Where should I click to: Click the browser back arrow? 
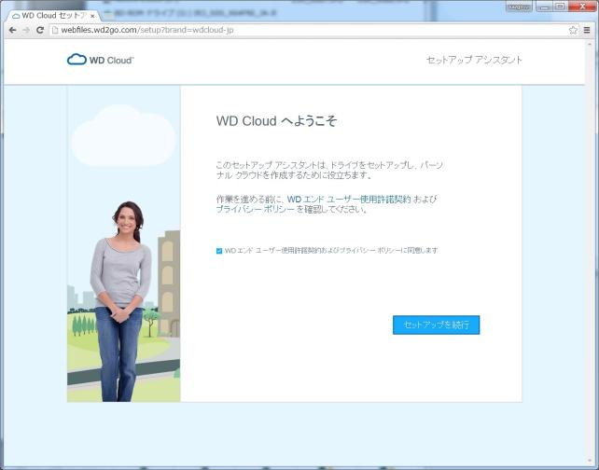coord(11,30)
